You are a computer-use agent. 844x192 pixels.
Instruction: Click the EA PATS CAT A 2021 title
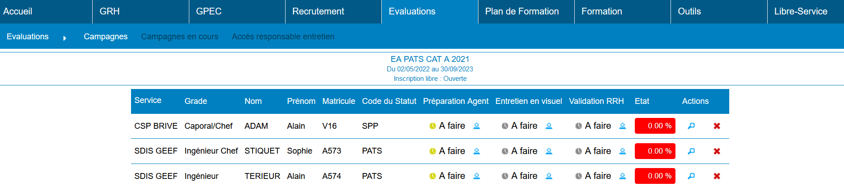(430, 59)
